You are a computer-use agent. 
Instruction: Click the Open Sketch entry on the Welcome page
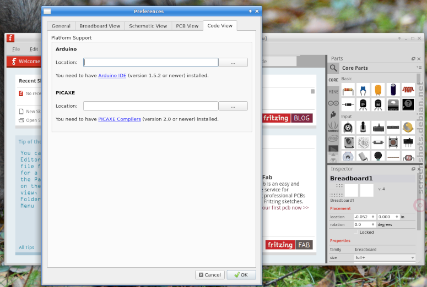click(x=30, y=120)
